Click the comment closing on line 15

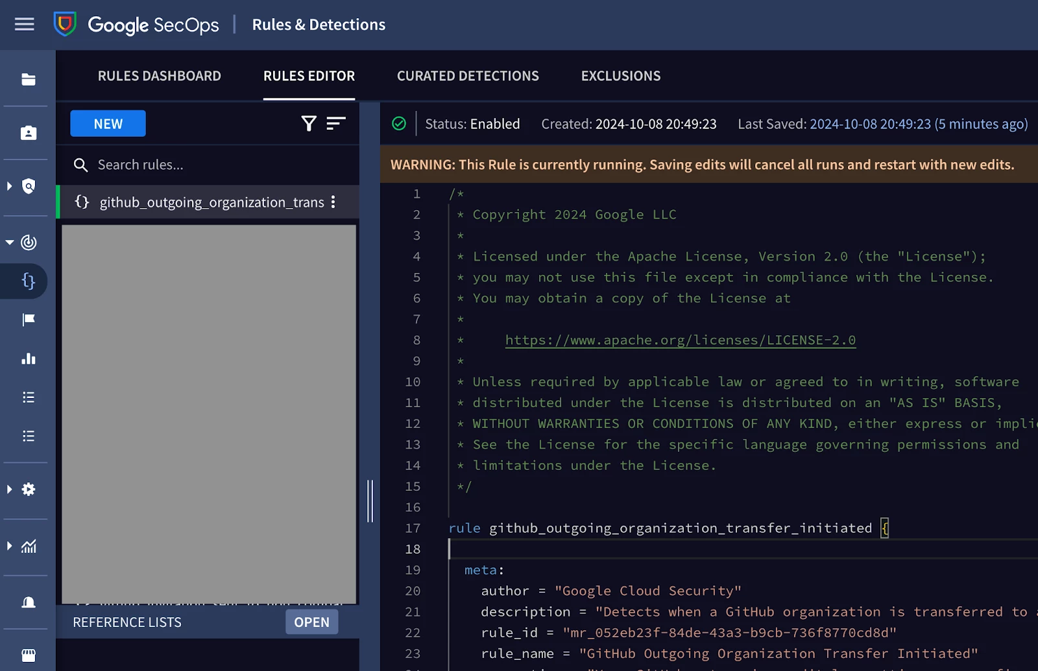click(x=464, y=486)
